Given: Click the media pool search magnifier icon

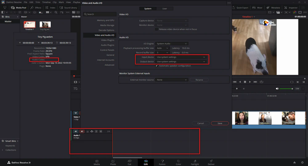Looking at the screenshot, I should click(56, 12).
